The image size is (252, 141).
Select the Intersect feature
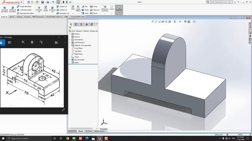coord(94,10)
